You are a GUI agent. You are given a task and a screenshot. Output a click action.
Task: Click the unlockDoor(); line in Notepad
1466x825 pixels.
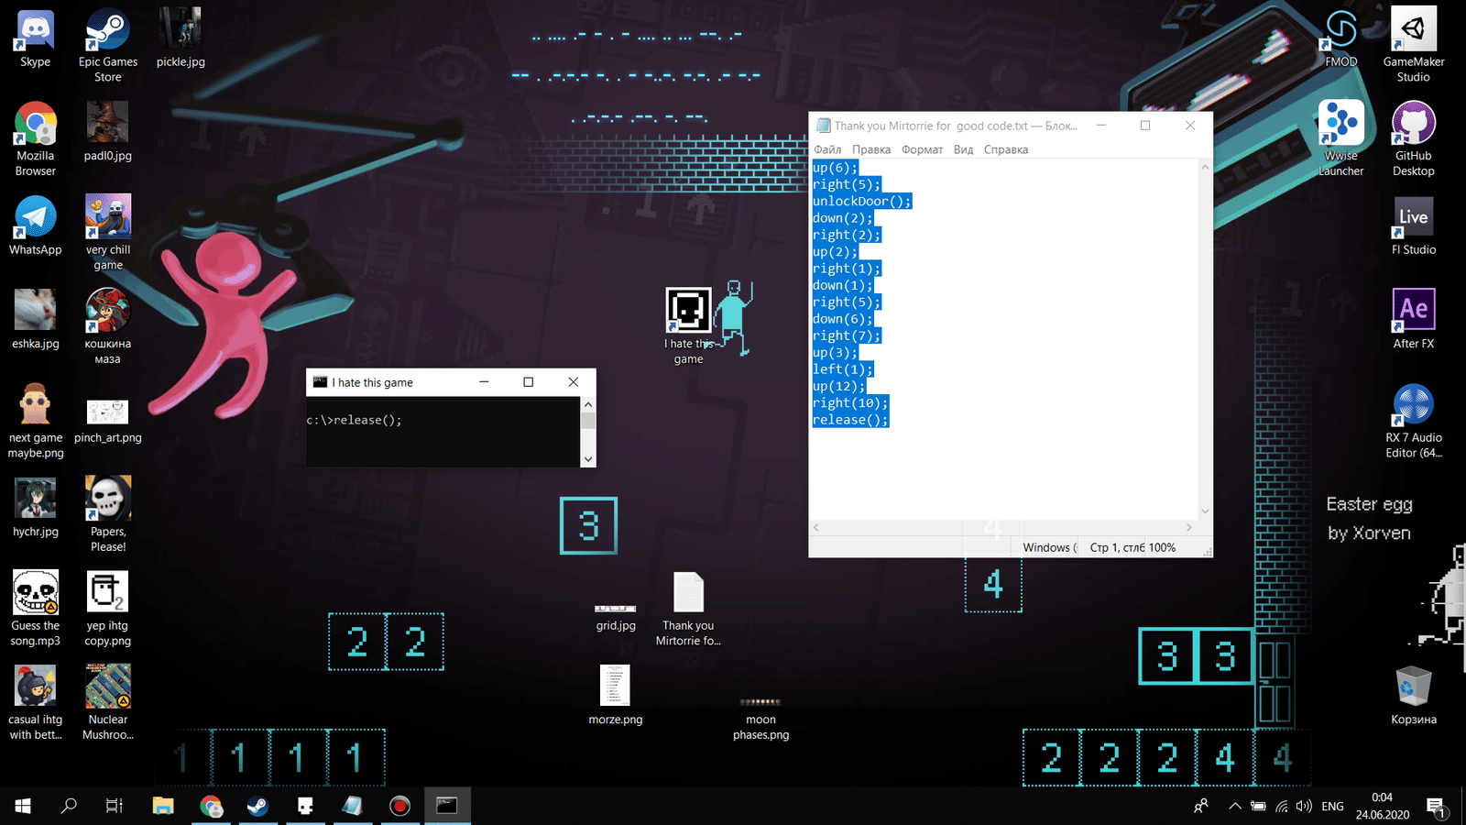point(862,202)
